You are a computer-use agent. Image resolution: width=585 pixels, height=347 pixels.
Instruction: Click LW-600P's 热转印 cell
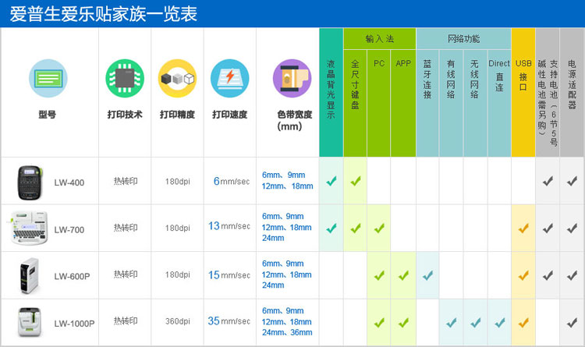point(126,274)
